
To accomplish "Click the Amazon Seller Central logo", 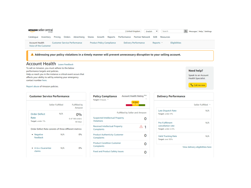I will coord(40,30).
